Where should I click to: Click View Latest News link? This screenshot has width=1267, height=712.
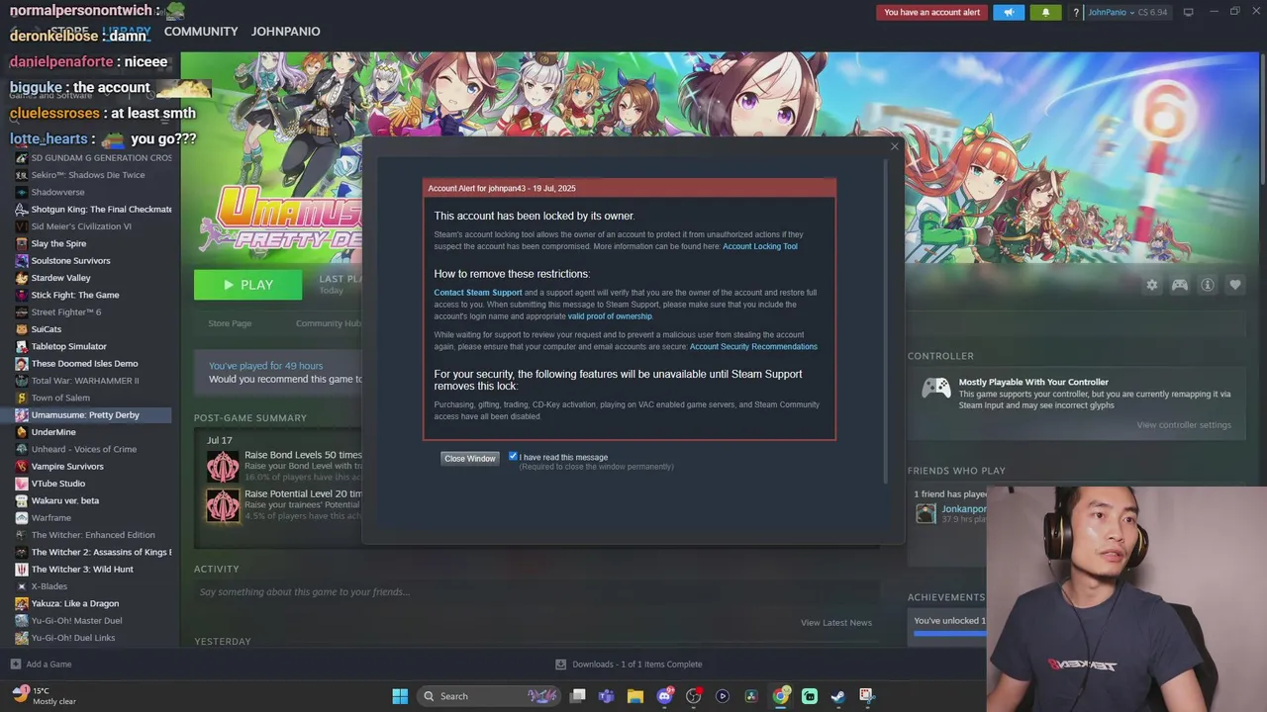click(x=836, y=623)
